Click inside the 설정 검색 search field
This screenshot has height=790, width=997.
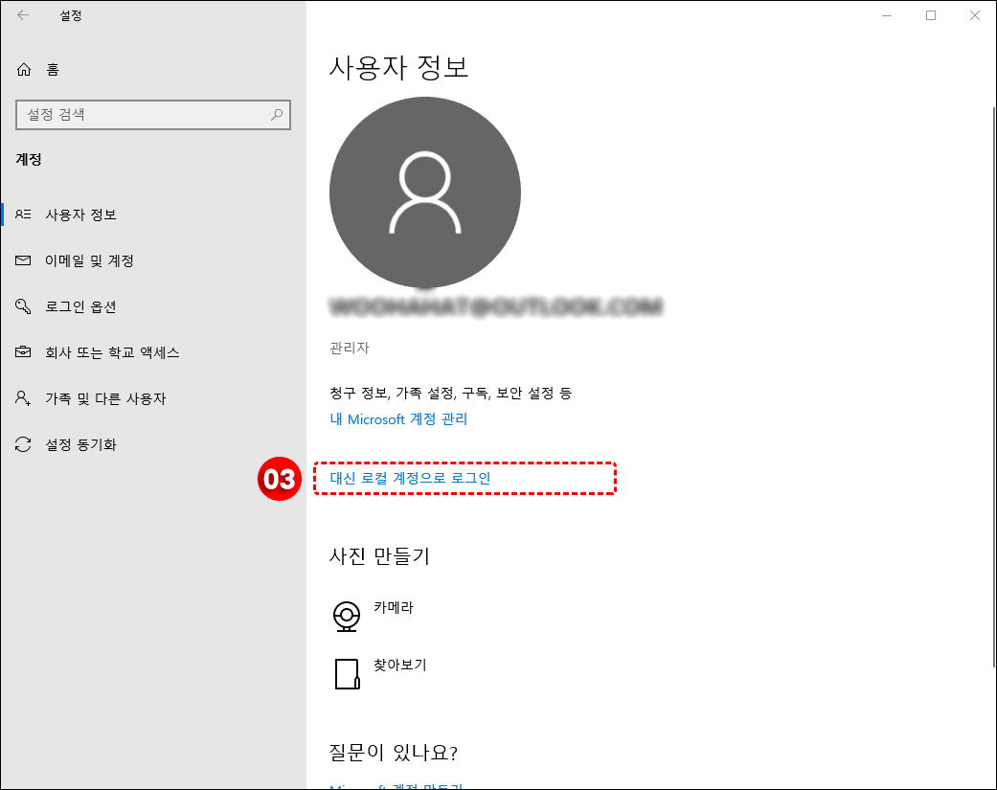tap(144, 114)
